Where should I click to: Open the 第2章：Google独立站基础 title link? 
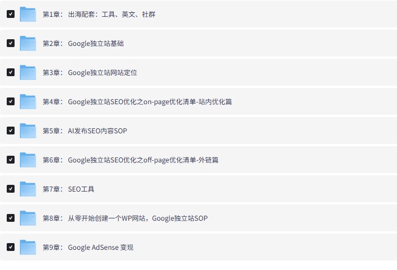(87, 43)
